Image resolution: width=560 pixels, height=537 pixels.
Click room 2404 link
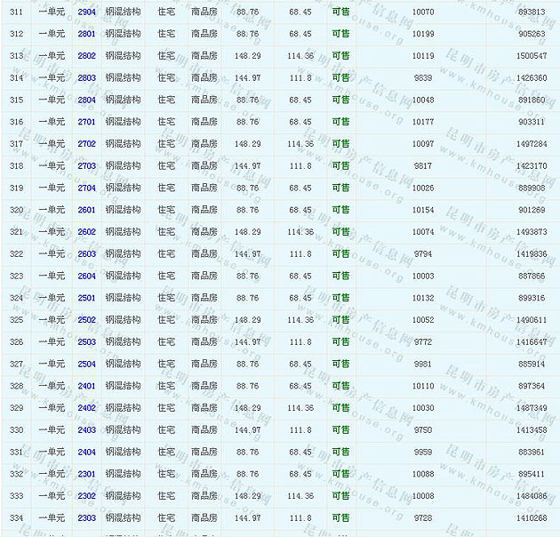point(86,452)
